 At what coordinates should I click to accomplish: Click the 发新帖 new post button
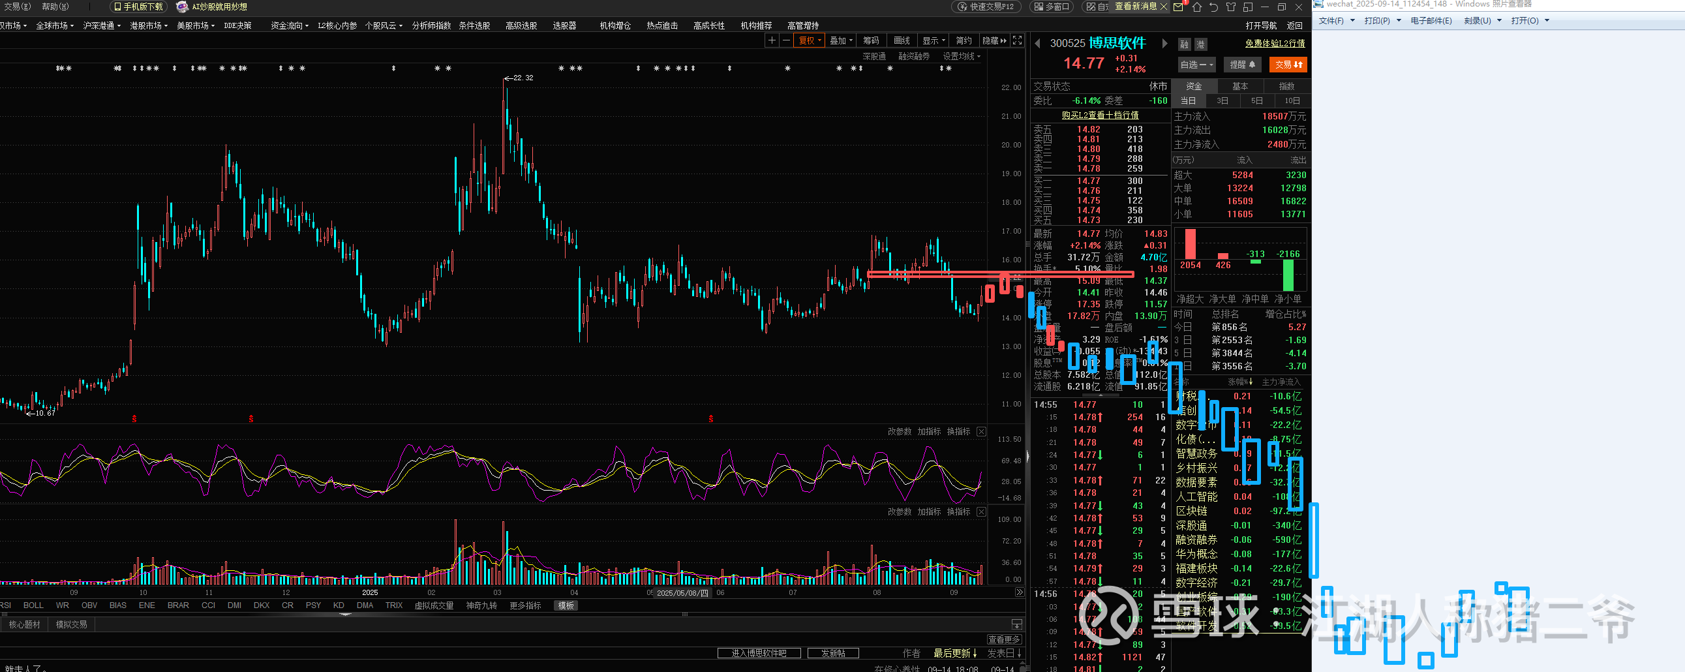point(833,653)
